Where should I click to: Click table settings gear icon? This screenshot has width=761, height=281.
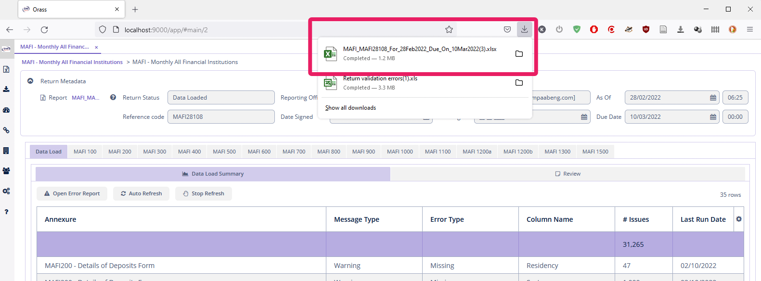pyautogui.click(x=739, y=219)
